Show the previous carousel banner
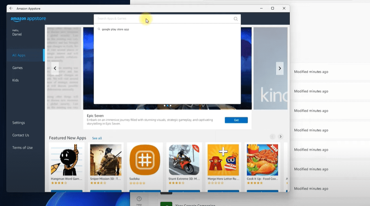This screenshot has width=370, height=206. pos(55,68)
